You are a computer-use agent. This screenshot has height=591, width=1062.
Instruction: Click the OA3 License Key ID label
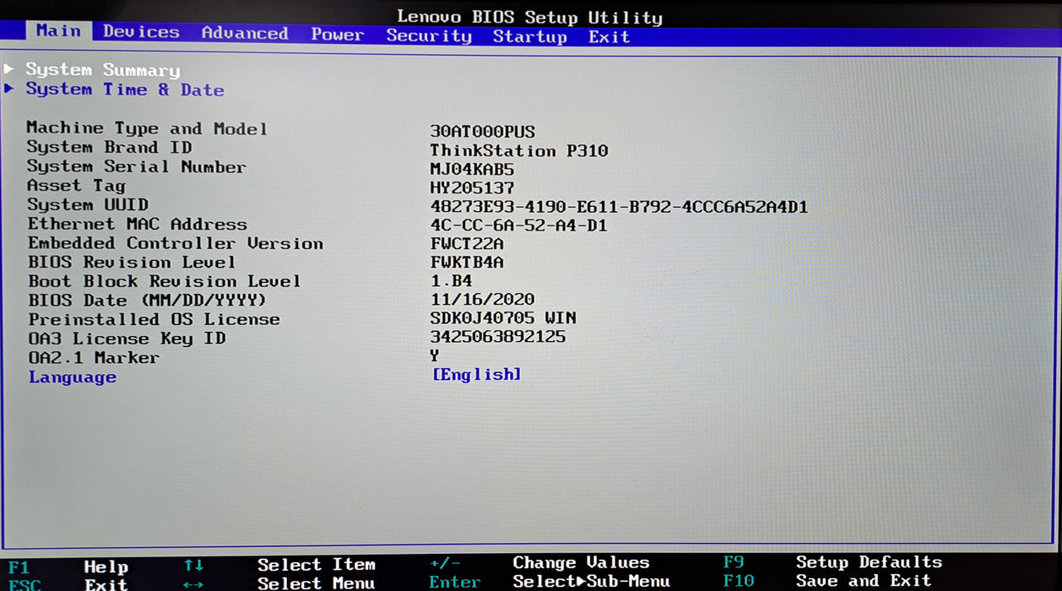[x=127, y=339]
